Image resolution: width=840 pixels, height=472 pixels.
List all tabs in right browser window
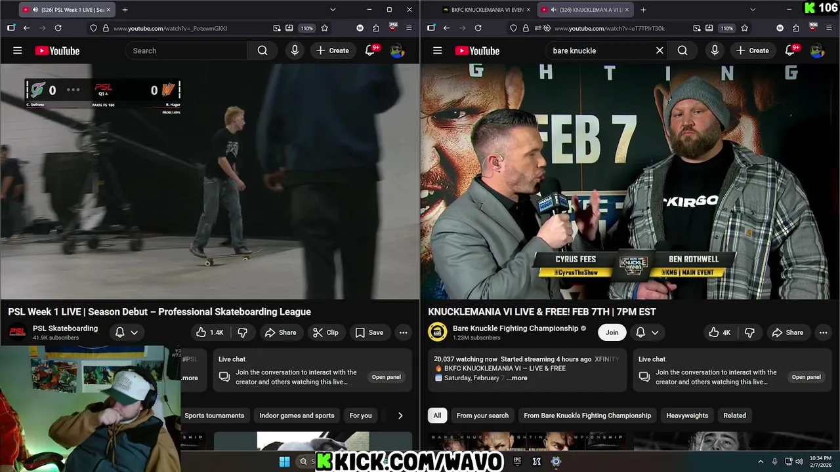[x=753, y=10]
